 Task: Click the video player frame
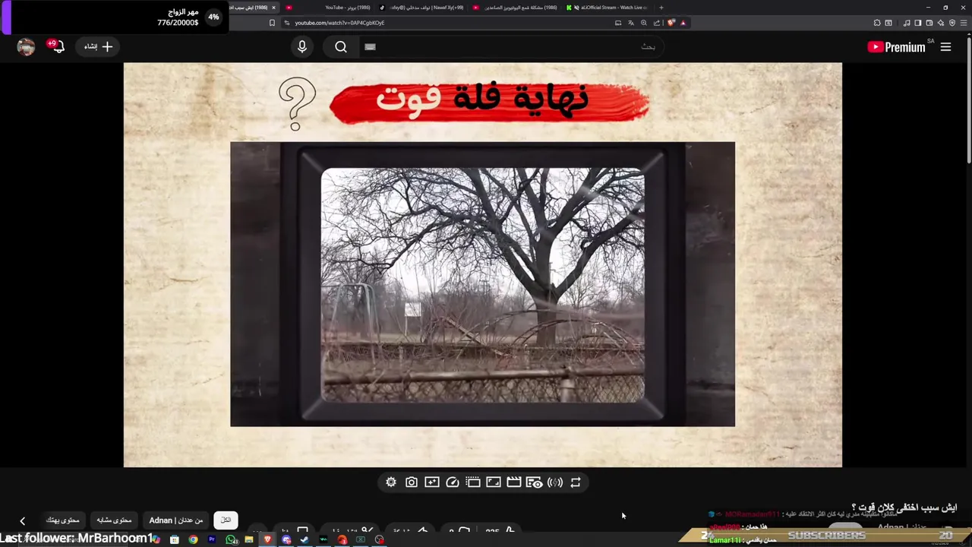point(483,264)
